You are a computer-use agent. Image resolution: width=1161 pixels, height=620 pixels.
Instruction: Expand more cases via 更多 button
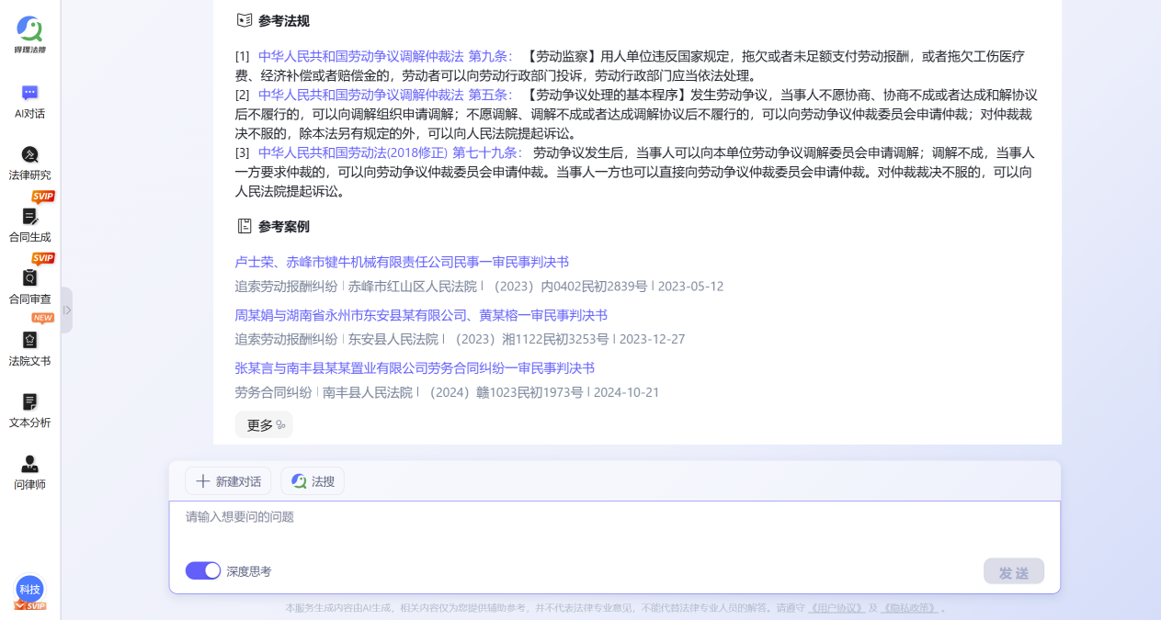263,424
